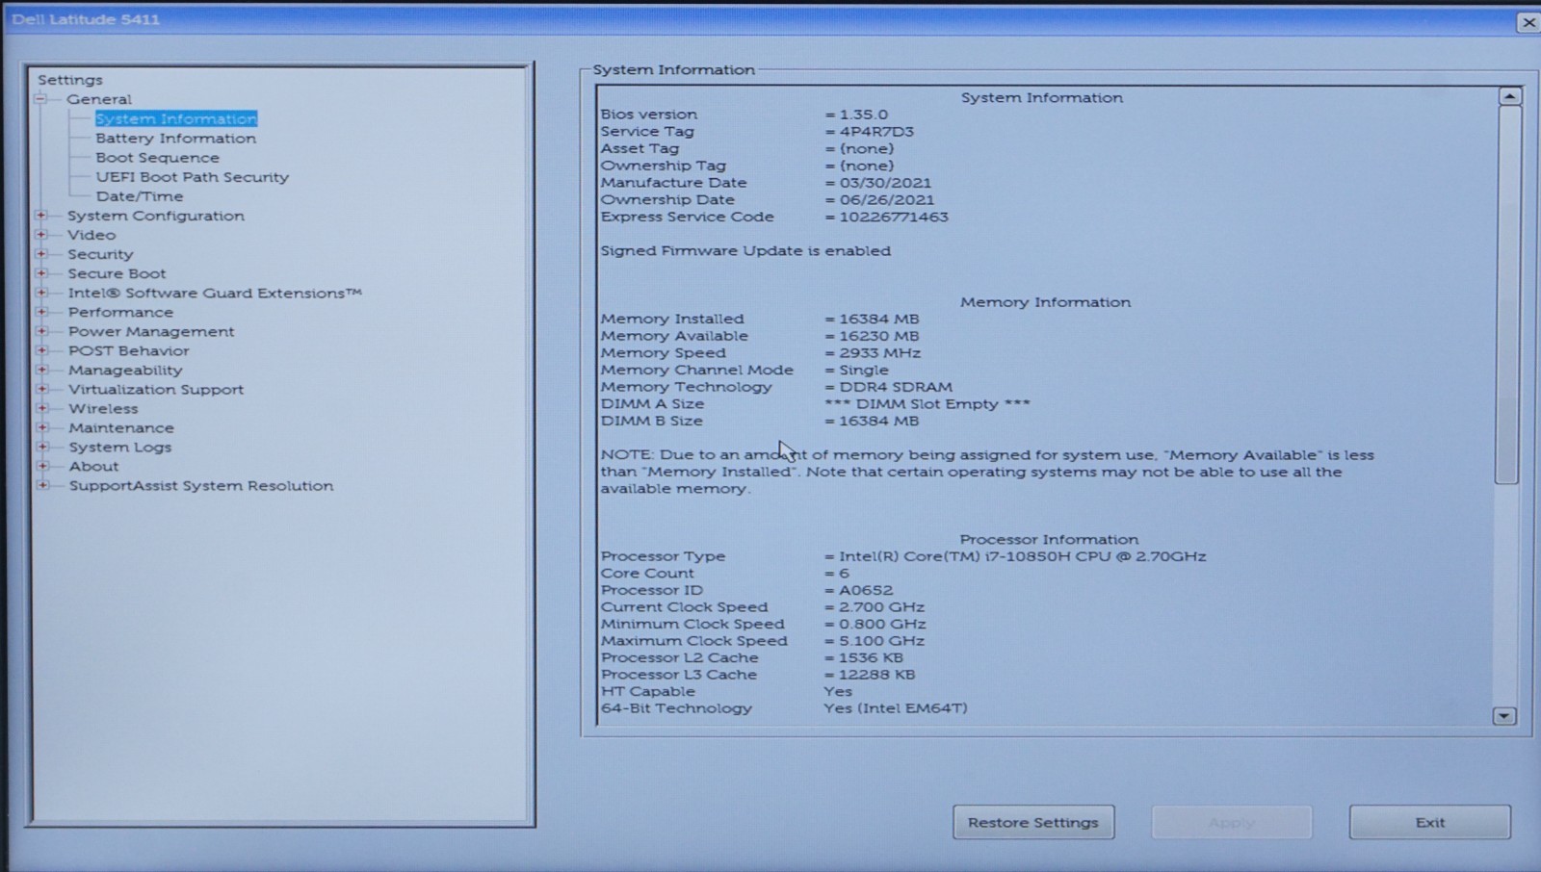Select the Manageability category

(125, 370)
